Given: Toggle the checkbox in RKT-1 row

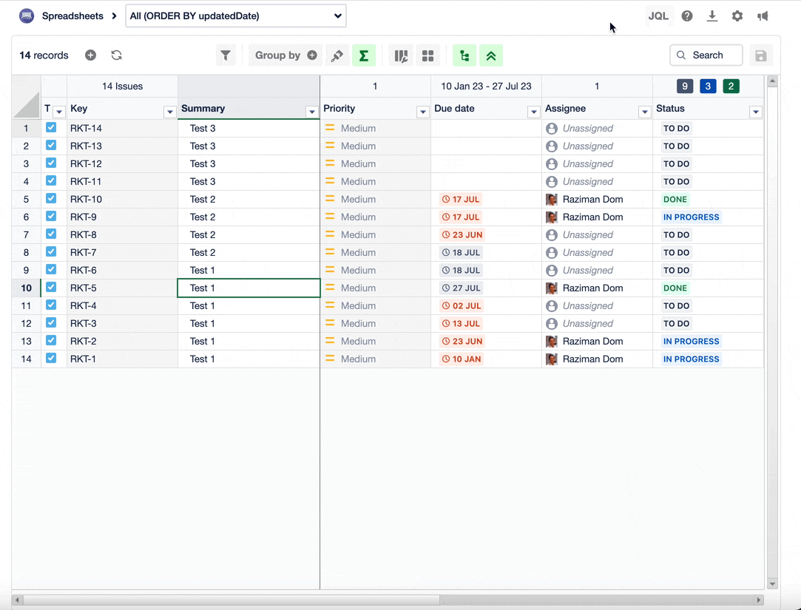Looking at the screenshot, I should 51,359.
